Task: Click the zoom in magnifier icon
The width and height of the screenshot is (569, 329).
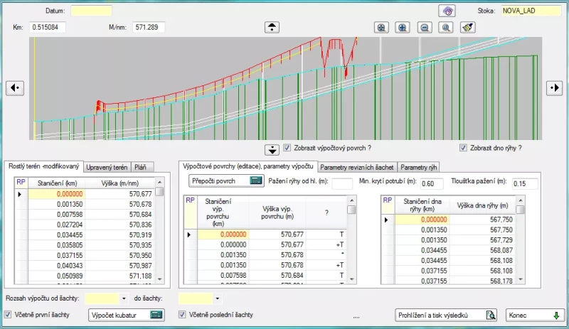Action: [403, 28]
